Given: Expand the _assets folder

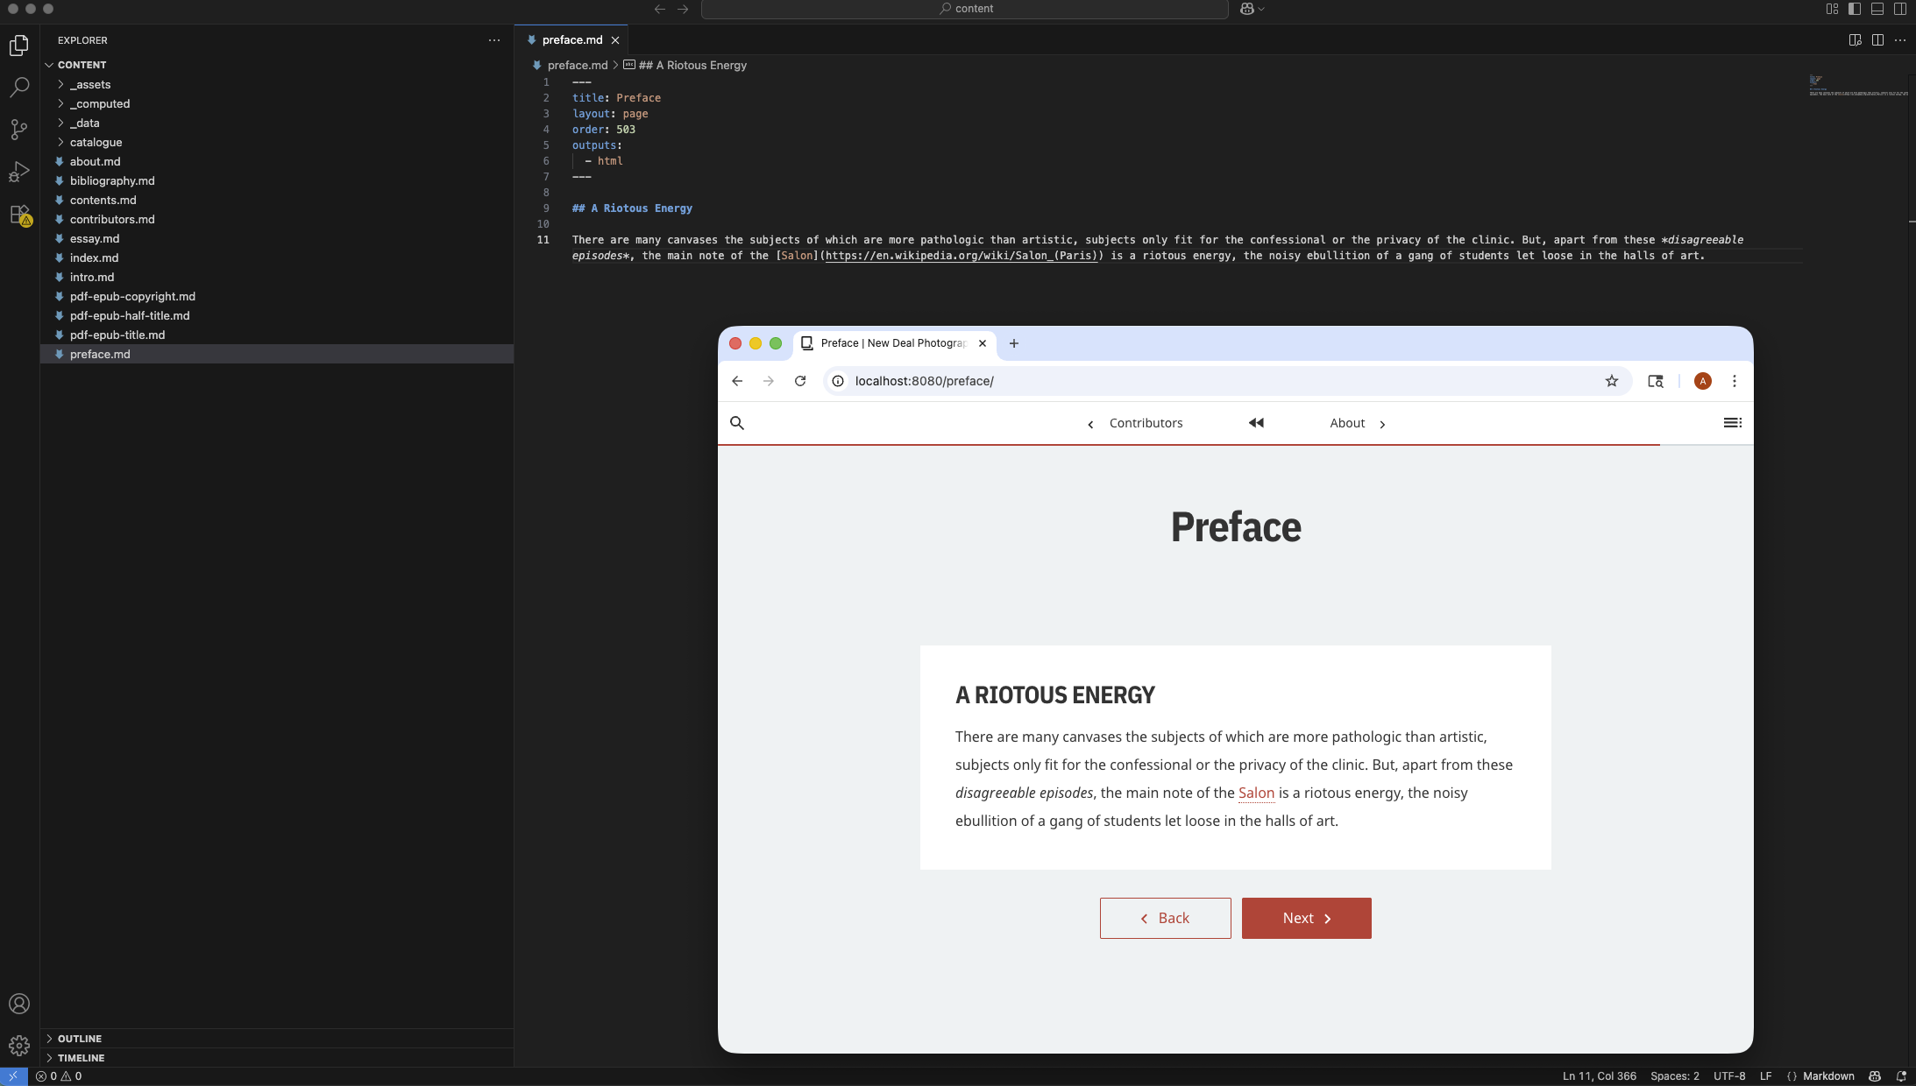Looking at the screenshot, I should (x=90, y=85).
